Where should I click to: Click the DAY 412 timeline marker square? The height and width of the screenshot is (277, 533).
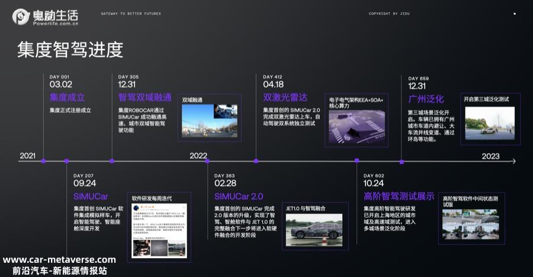click(256, 161)
